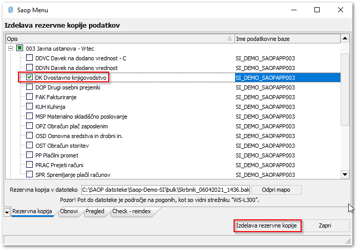Switch to the Pregled tab

pyautogui.click(x=95, y=211)
